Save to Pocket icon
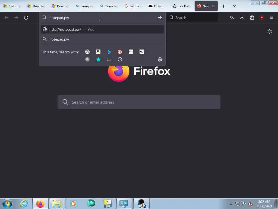 232,17
